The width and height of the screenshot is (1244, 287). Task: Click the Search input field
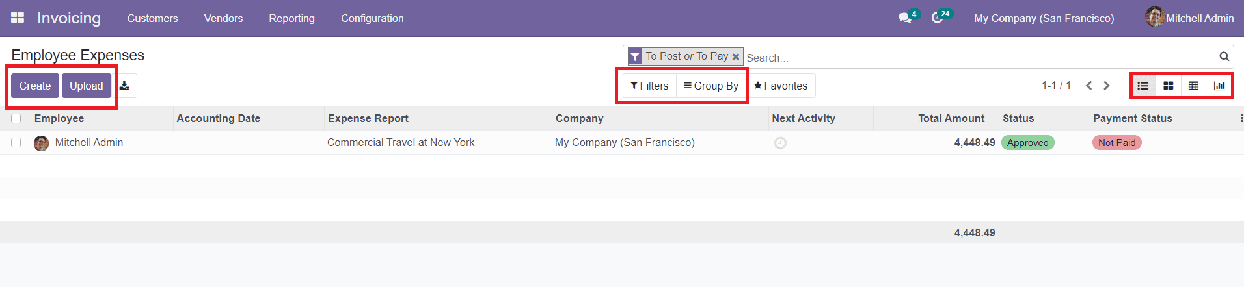click(x=980, y=58)
